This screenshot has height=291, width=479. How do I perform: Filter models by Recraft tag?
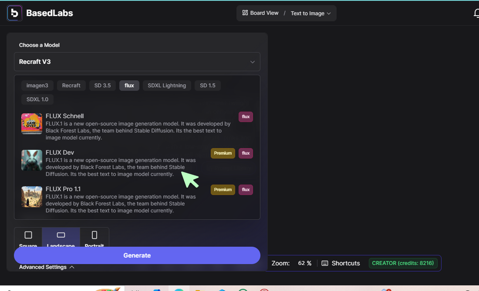71,86
